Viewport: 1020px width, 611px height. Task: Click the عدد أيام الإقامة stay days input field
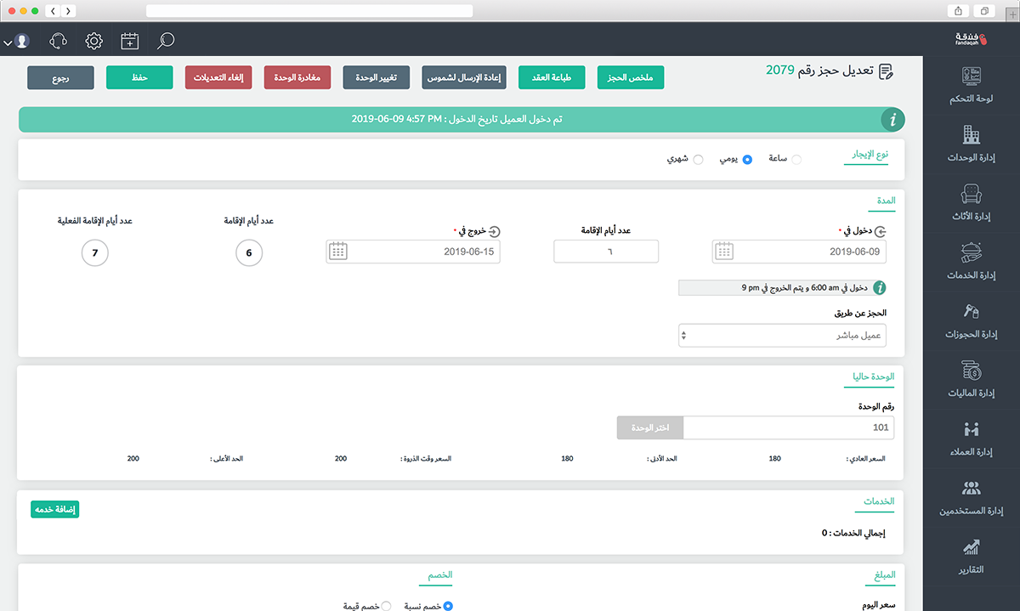606,252
